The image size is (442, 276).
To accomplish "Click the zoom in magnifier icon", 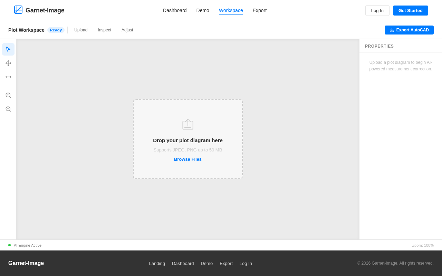I will point(8,95).
